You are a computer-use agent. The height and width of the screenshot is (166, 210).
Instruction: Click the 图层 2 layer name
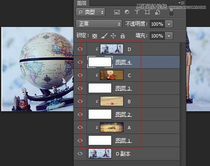point(124,114)
